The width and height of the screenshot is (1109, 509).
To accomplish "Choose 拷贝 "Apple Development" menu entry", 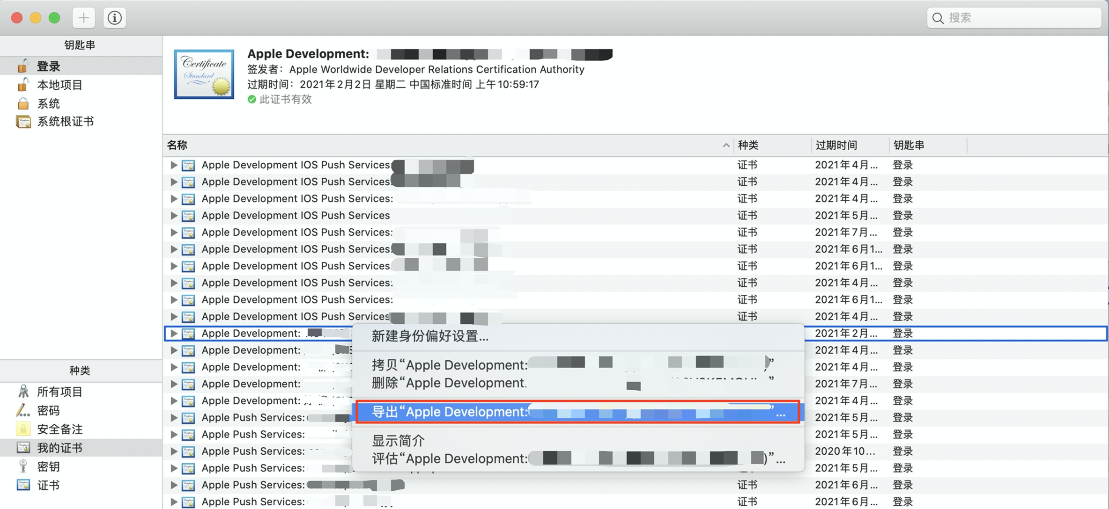I will [x=578, y=365].
